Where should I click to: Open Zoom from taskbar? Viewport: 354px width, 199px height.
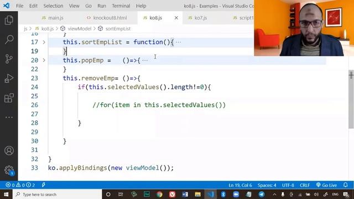click(236, 194)
